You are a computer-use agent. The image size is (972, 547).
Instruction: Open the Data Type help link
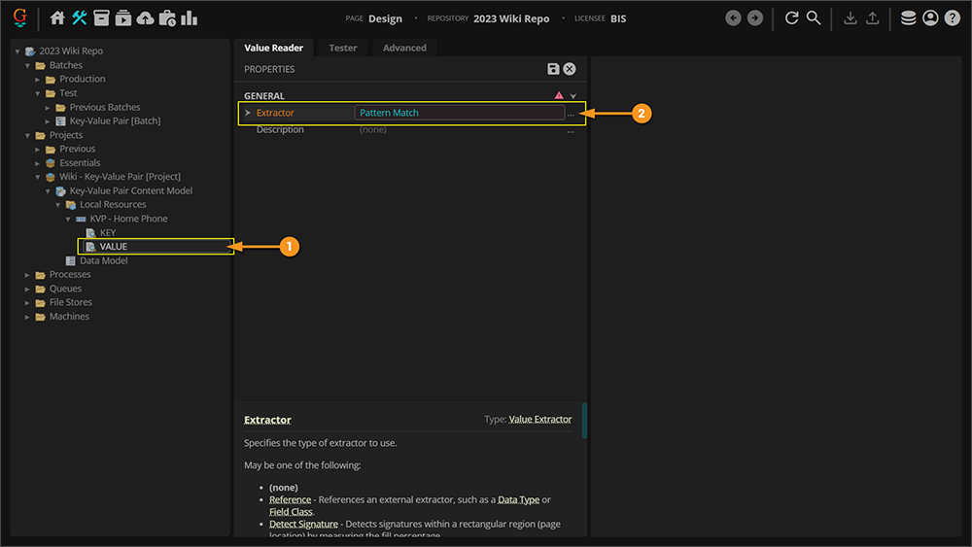click(518, 499)
